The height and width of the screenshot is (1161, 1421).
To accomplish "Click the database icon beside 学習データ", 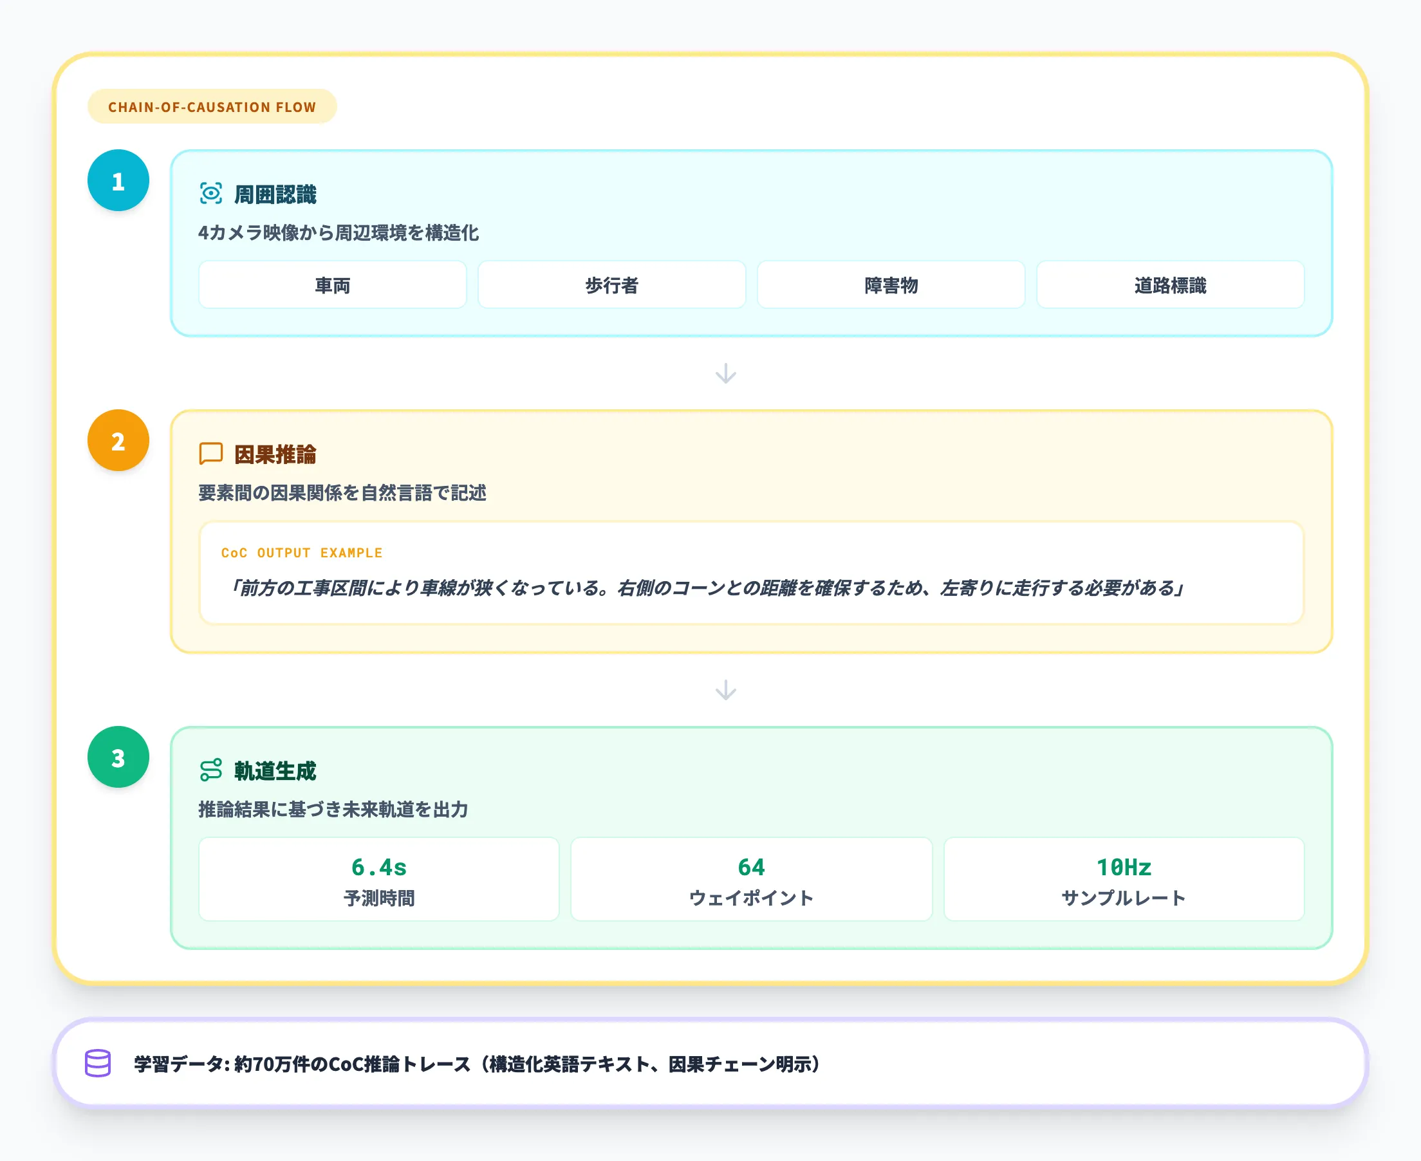I will click(97, 1061).
